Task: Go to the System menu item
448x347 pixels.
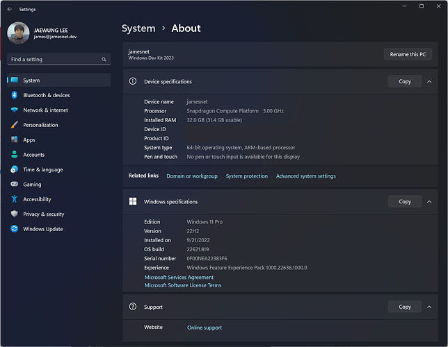Action: coord(59,80)
